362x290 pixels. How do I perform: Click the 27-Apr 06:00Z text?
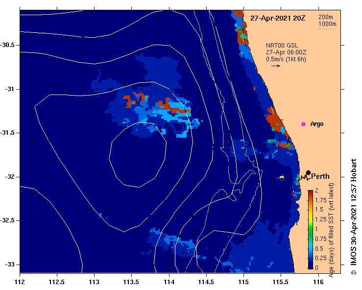coord(286,52)
